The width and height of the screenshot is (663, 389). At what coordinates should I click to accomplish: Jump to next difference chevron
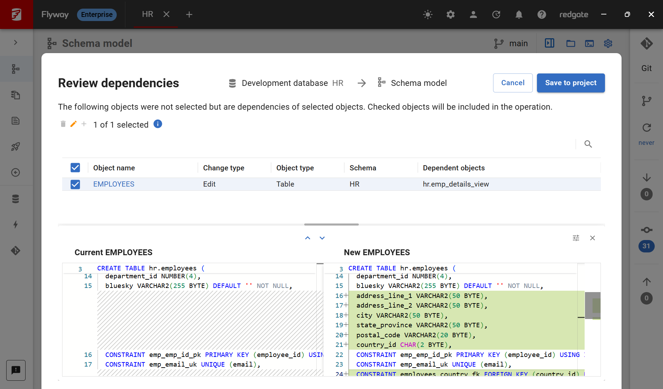(322, 238)
